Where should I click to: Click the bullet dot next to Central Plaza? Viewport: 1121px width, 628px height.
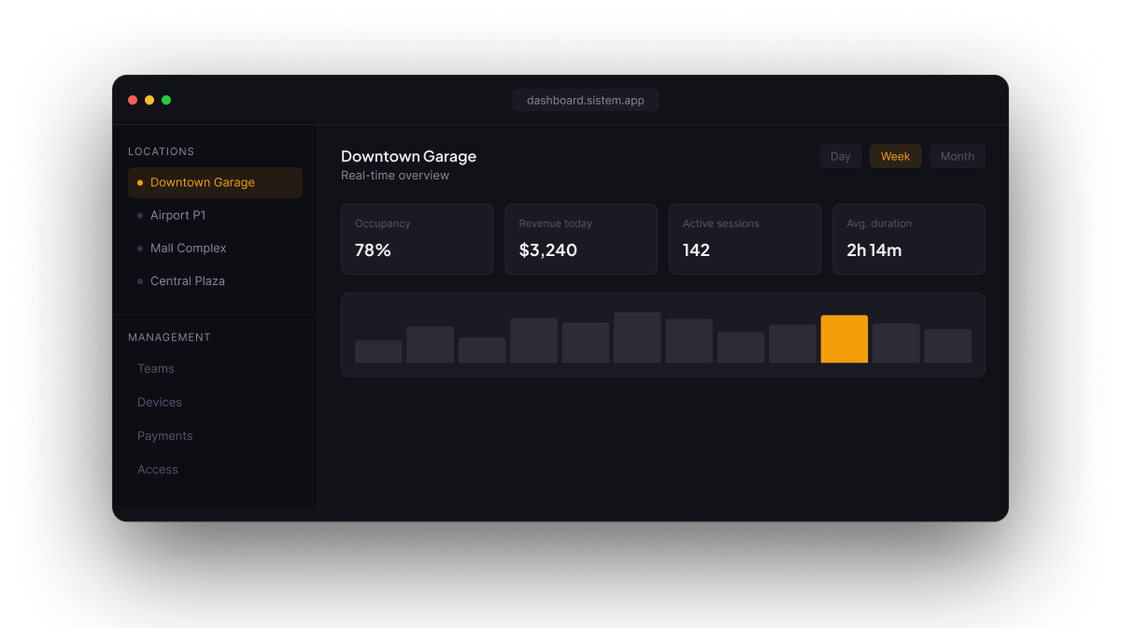(140, 280)
